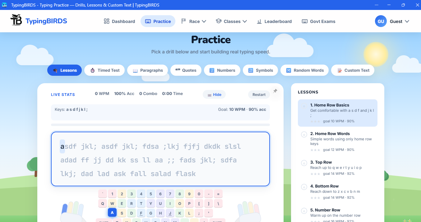Select lesson 1 Home Row Basics

click(x=338, y=113)
